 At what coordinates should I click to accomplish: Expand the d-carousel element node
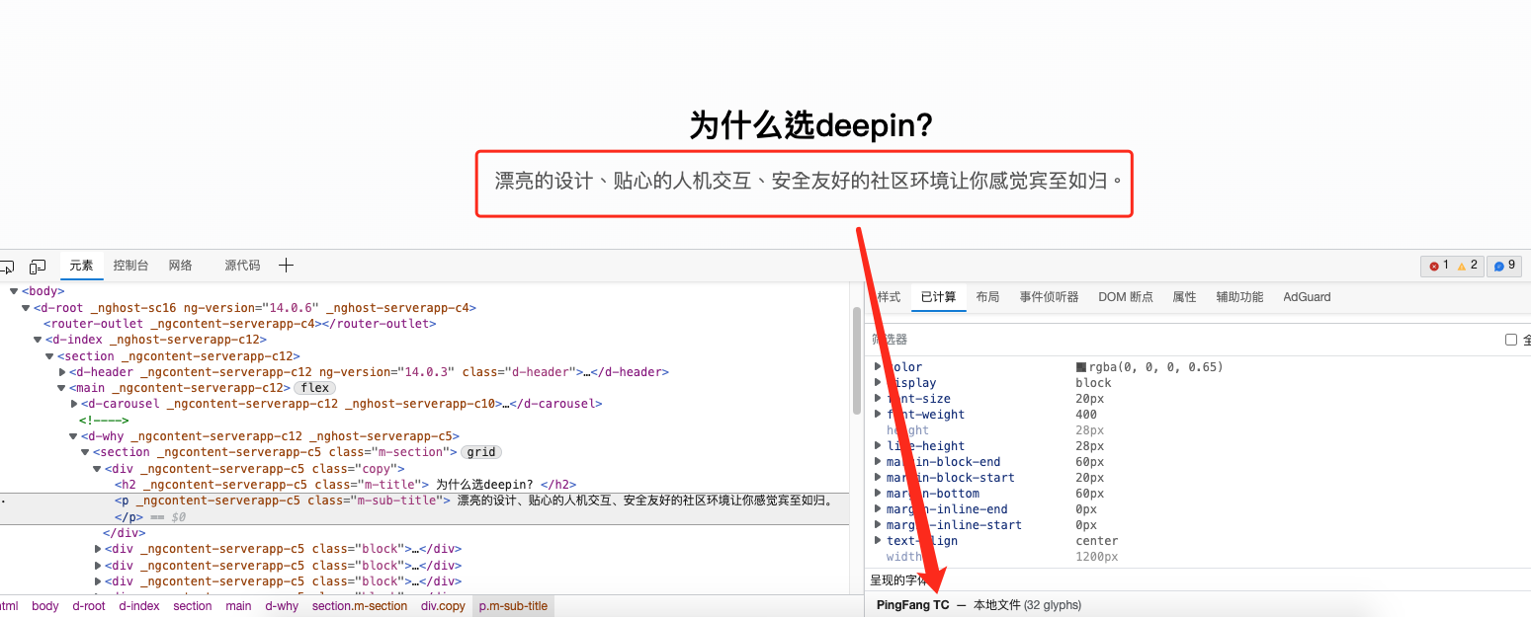(74, 404)
